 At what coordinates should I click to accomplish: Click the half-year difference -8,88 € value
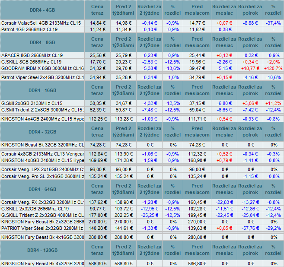click(250, 23)
